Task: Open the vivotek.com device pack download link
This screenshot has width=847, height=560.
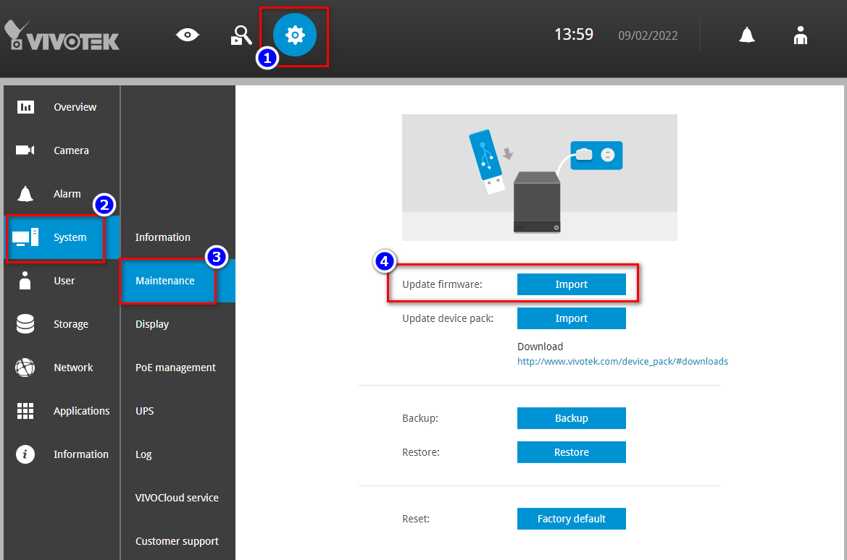Action: 622,361
